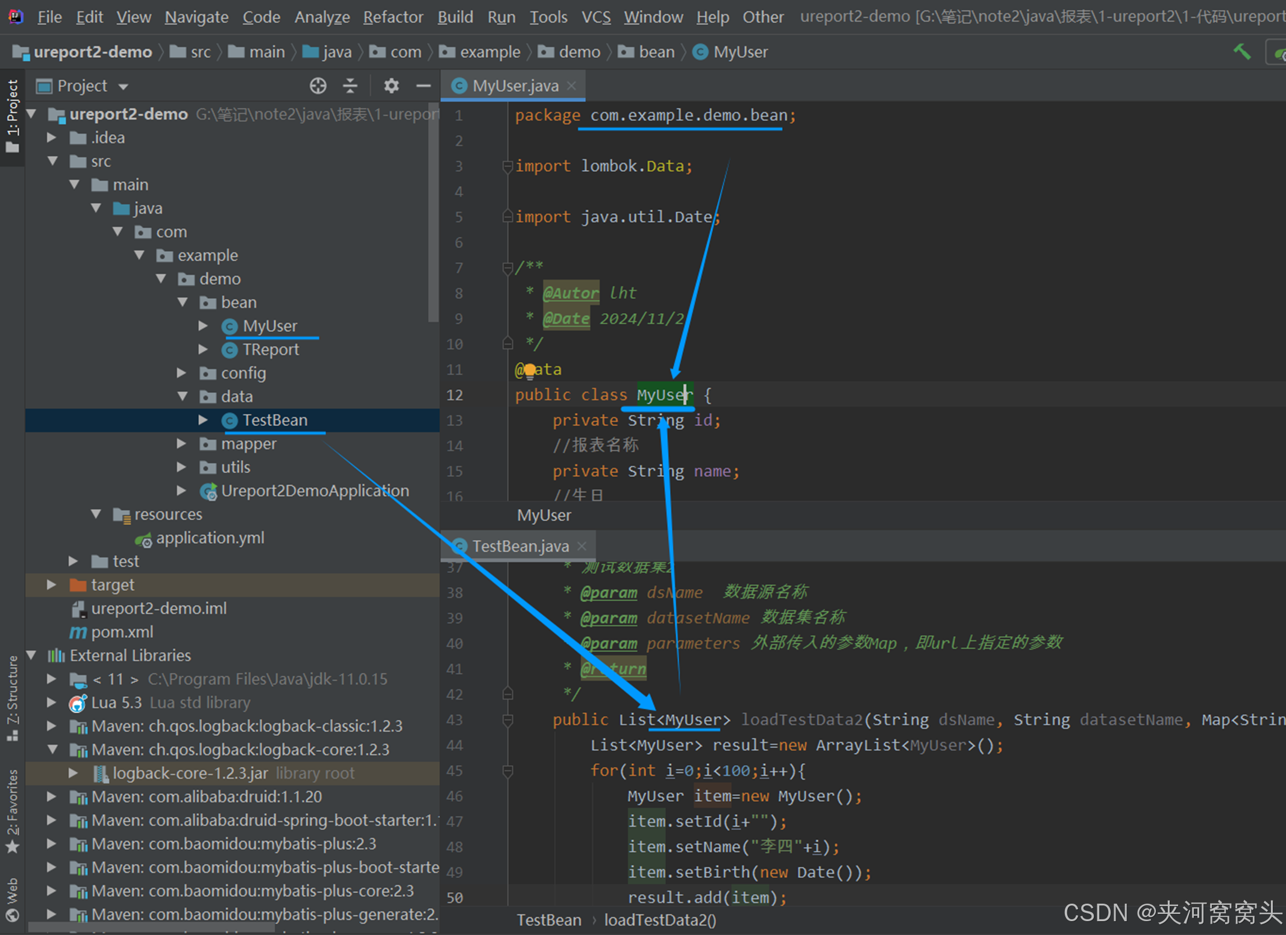Image resolution: width=1286 pixels, height=935 pixels.
Task: Click the collapse all icon in the Project panel
Action: (350, 86)
